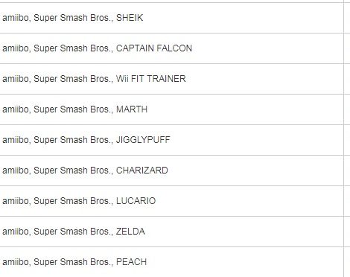Viewport: 350px width, 277px height.
Task: Select the amiibo SHEIK row
Action: pyautogui.click(x=172, y=18)
